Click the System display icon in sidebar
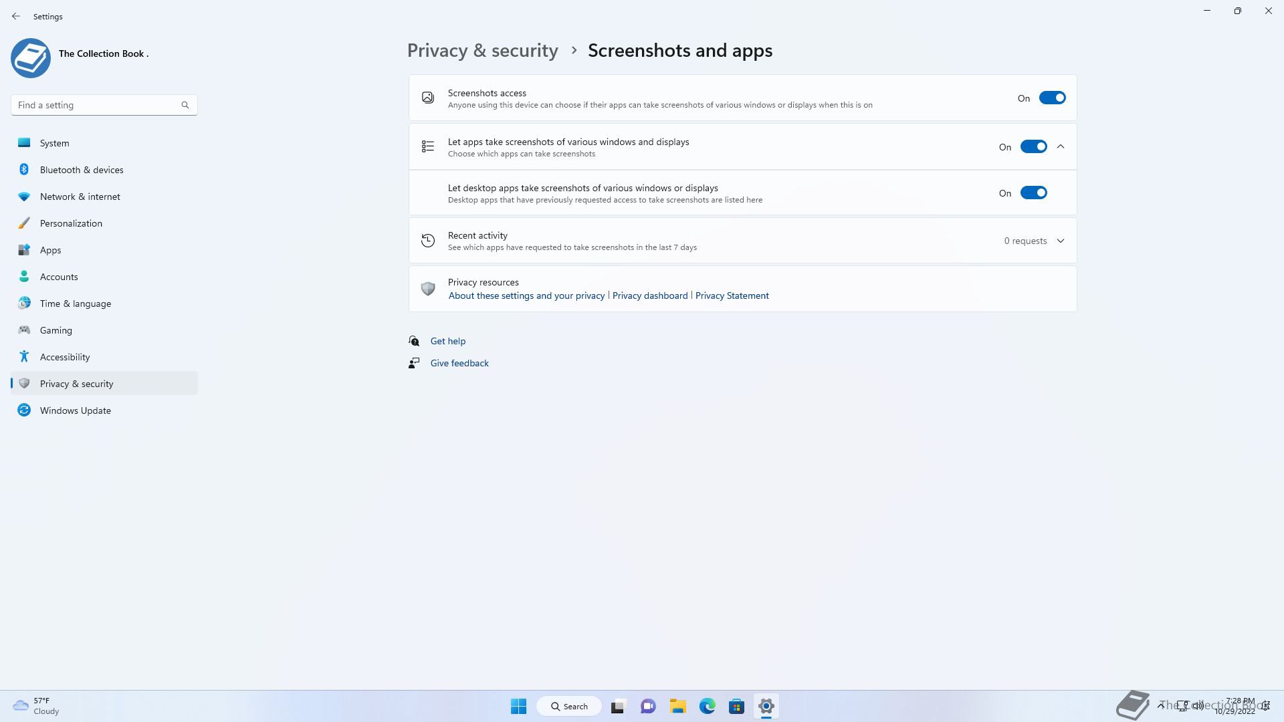The width and height of the screenshot is (1284, 722). pos(24,142)
